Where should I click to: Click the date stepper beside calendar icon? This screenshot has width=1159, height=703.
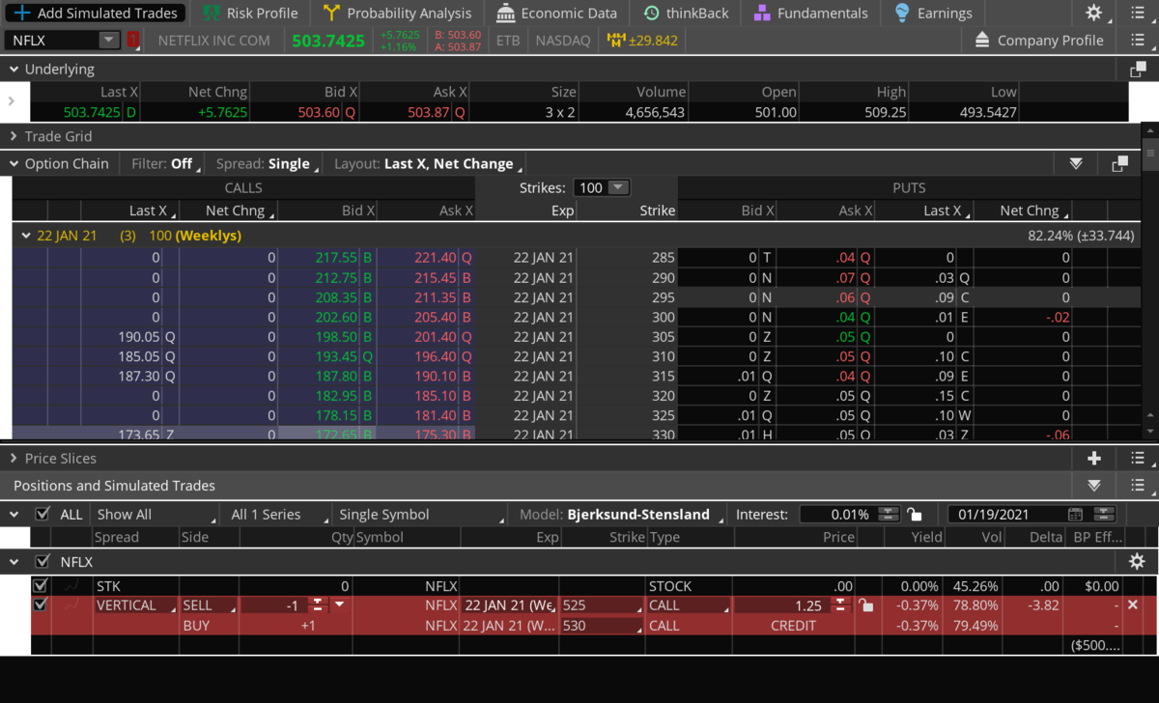(x=1105, y=515)
